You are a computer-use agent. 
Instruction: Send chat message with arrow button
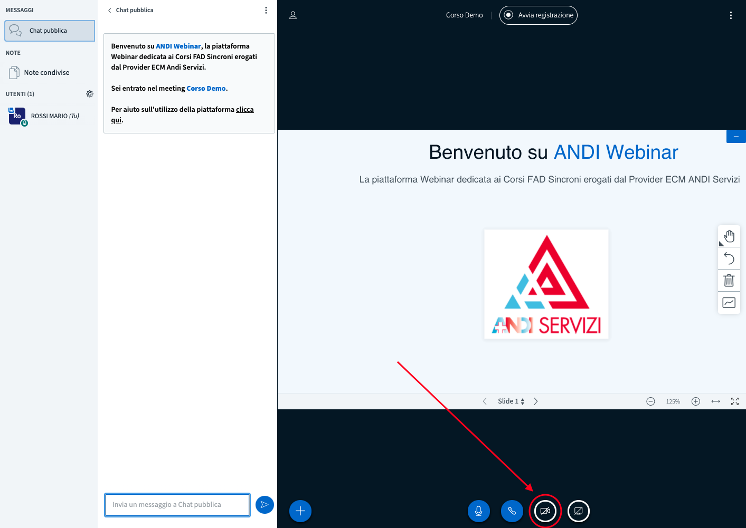[265, 505]
